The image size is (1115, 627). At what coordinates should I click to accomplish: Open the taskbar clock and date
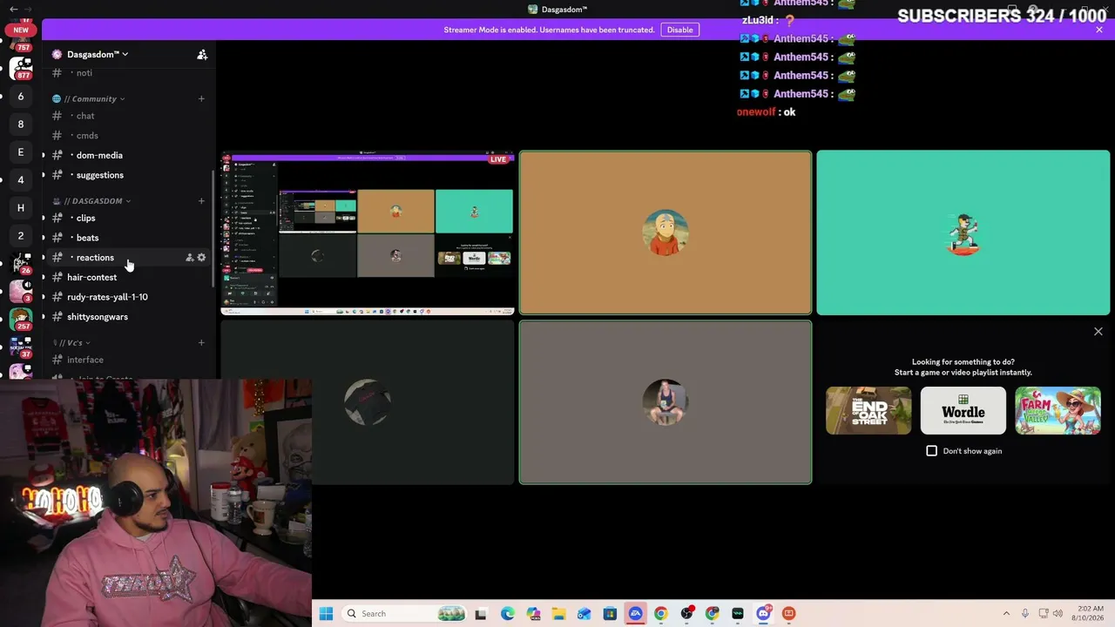click(x=1089, y=614)
